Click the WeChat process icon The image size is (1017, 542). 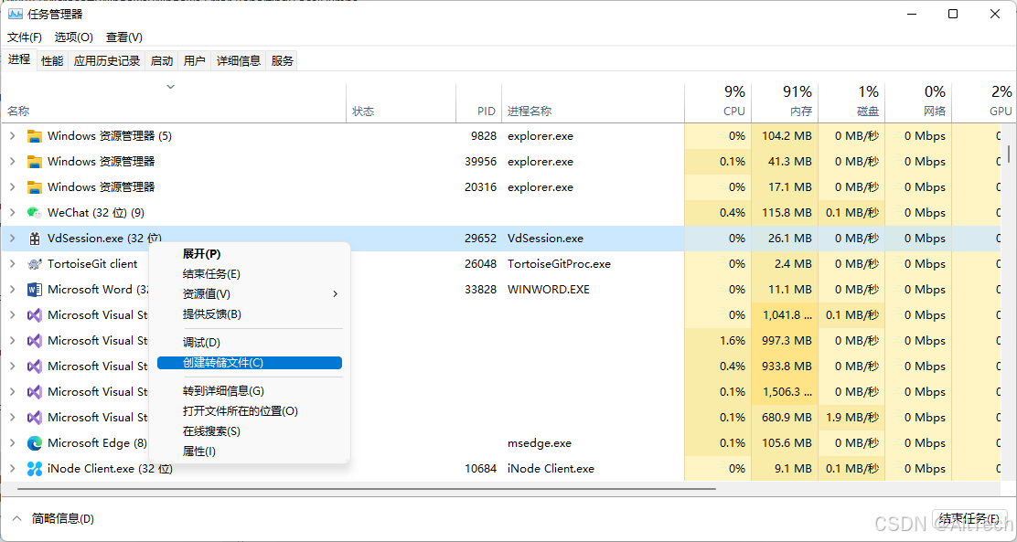tap(35, 213)
